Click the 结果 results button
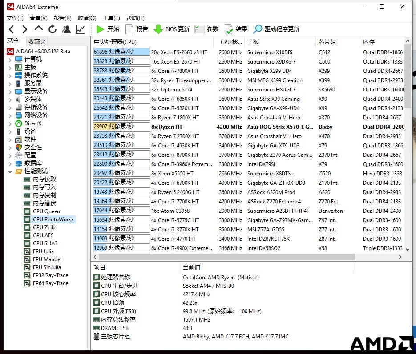The image size is (416, 354). pos(236,29)
